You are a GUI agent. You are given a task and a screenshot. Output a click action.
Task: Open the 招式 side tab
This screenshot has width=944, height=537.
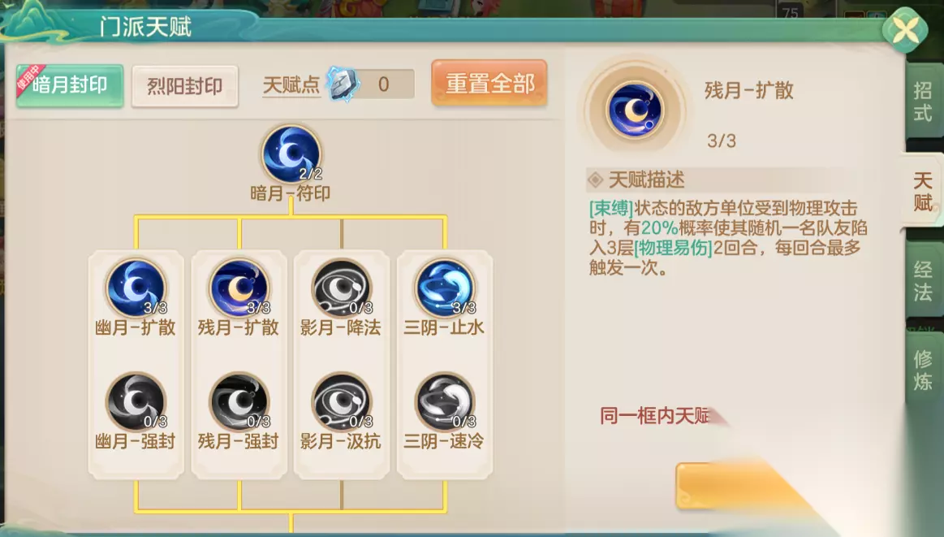tap(923, 102)
